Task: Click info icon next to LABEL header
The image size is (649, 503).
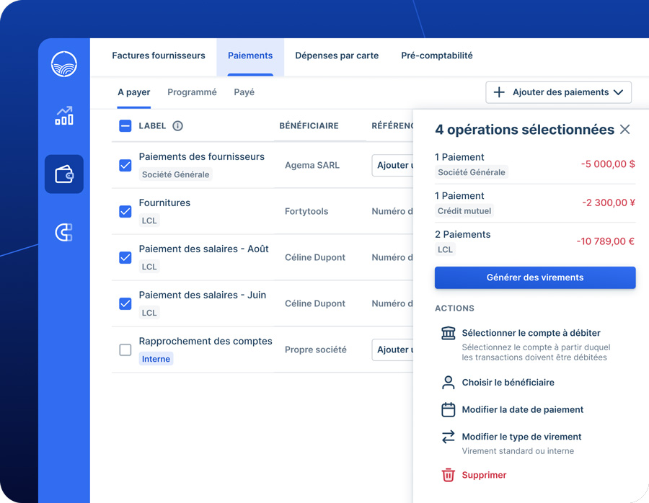Action: [x=177, y=126]
